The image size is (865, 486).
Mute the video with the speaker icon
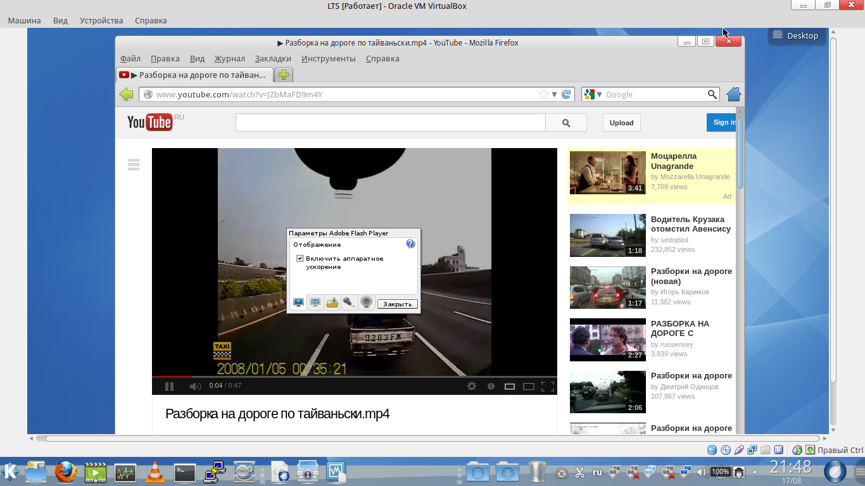click(195, 386)
